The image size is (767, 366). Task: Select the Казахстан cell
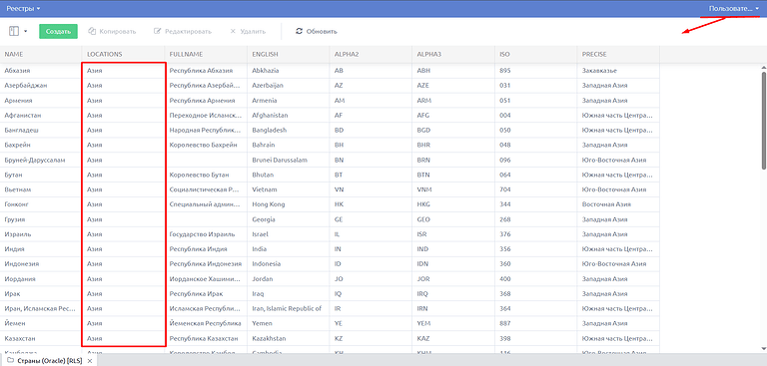coord(41,338)
